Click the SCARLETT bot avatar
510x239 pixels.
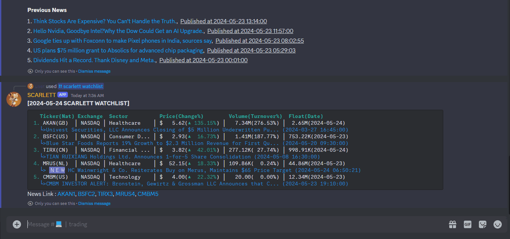14,99
